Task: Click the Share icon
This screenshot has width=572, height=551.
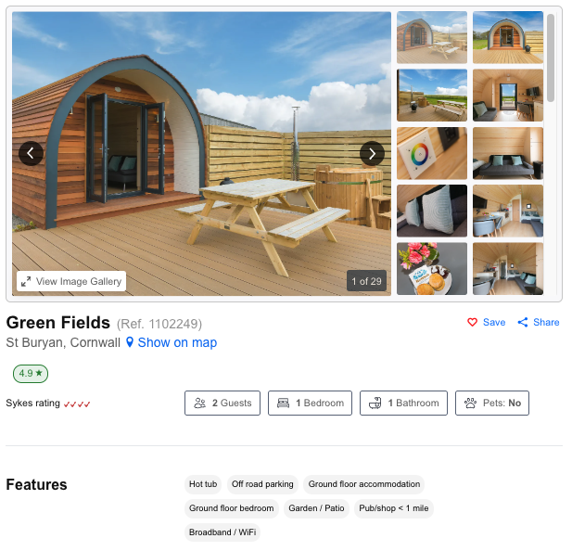Action: (522, 322)
